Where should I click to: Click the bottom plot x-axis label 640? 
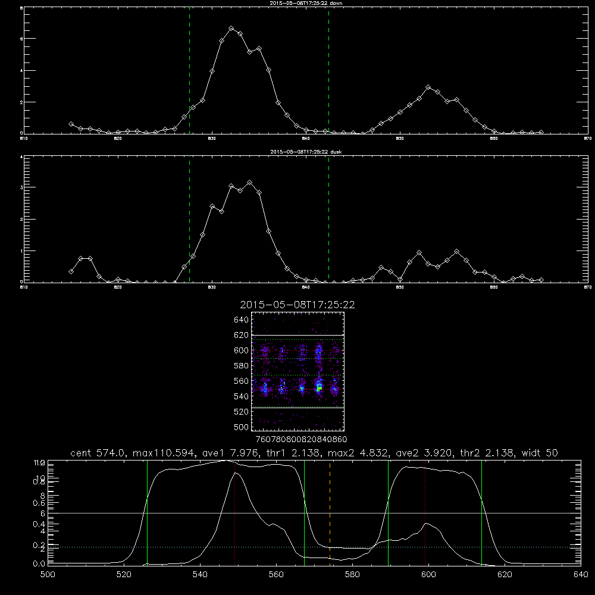coord(581,575)
